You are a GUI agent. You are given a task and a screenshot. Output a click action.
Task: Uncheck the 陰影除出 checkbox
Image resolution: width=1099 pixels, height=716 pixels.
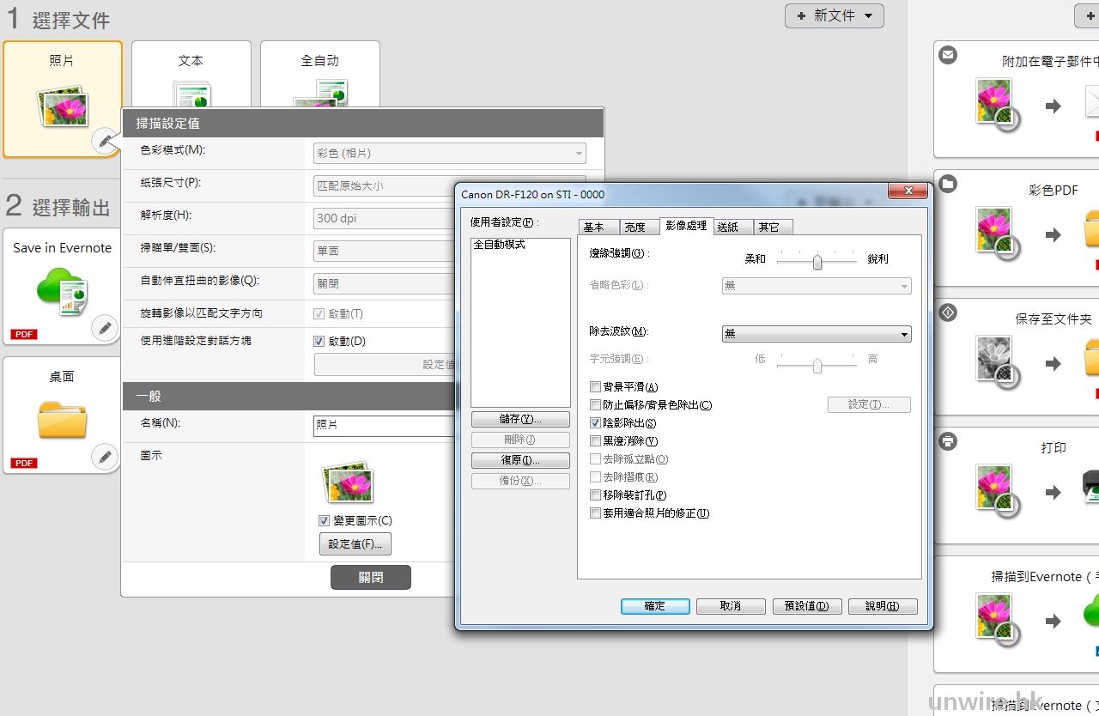[596, 423]
